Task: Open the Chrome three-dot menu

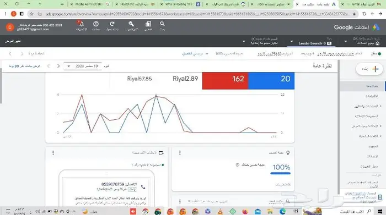Action: (6, 14)
